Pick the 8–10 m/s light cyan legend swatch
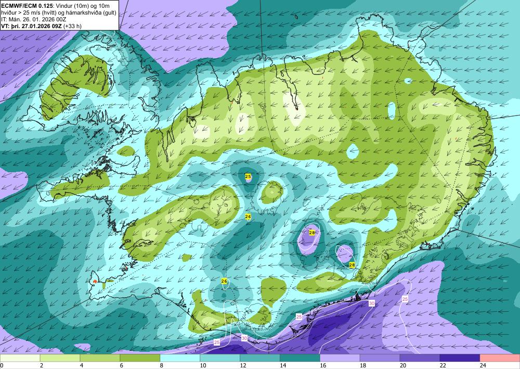This screenshot has width=520, height=369. click(x=180, y=358)
